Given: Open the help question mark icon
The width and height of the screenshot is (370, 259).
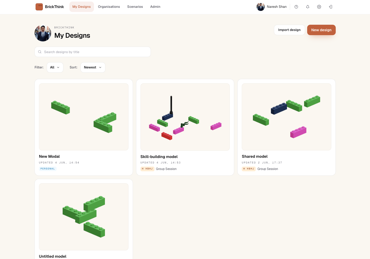Looking at the screenshot, I should click(x=296, y=7).
